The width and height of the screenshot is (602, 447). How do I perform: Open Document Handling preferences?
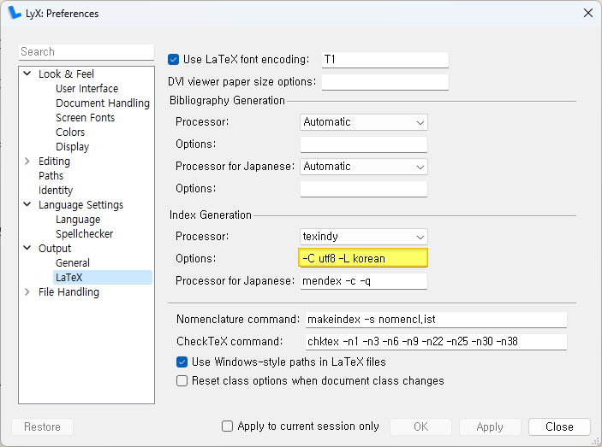click(x=103, y=103)
